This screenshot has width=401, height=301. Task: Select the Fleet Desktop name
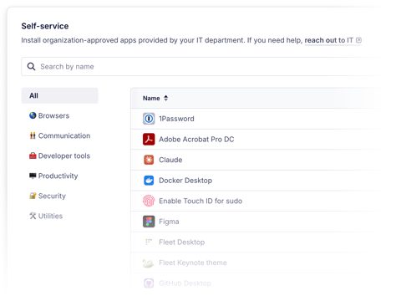point(181,242)
